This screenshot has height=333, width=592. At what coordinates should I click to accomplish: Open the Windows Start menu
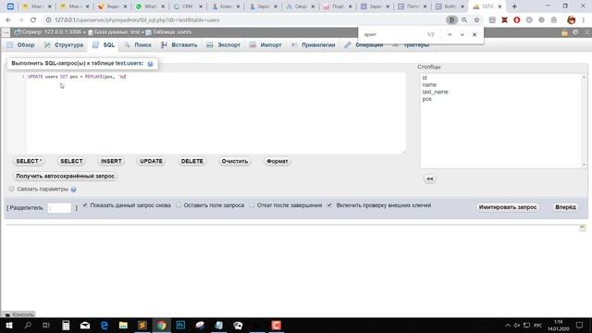(8, 326)
